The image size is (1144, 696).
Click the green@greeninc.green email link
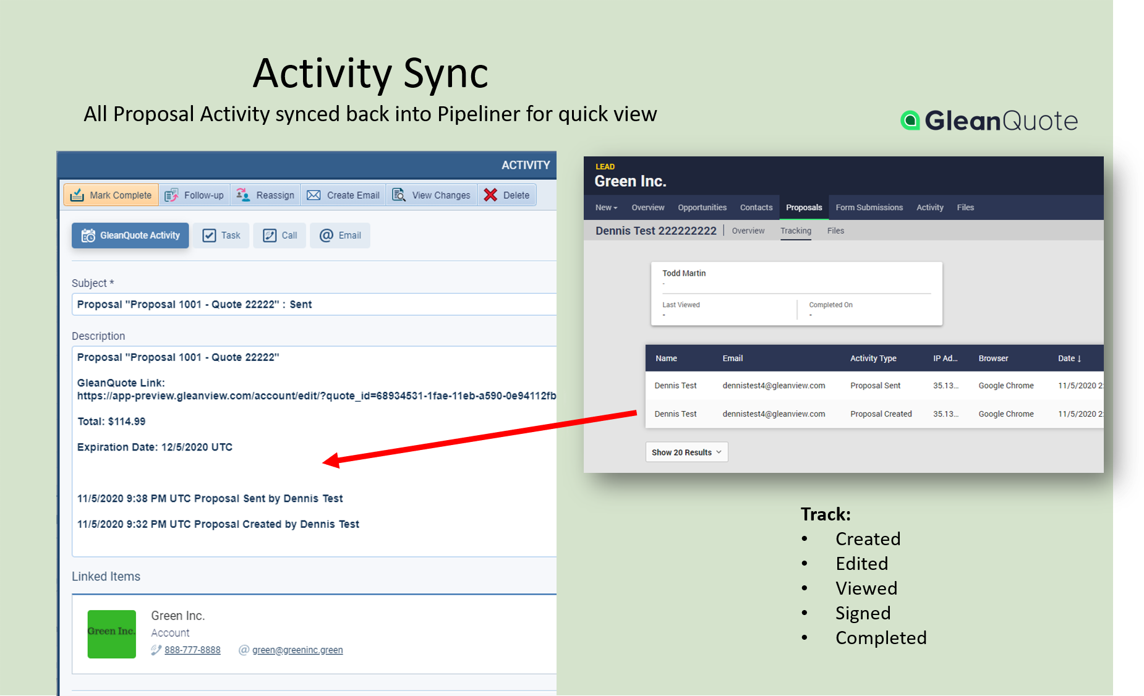point(297,650)
